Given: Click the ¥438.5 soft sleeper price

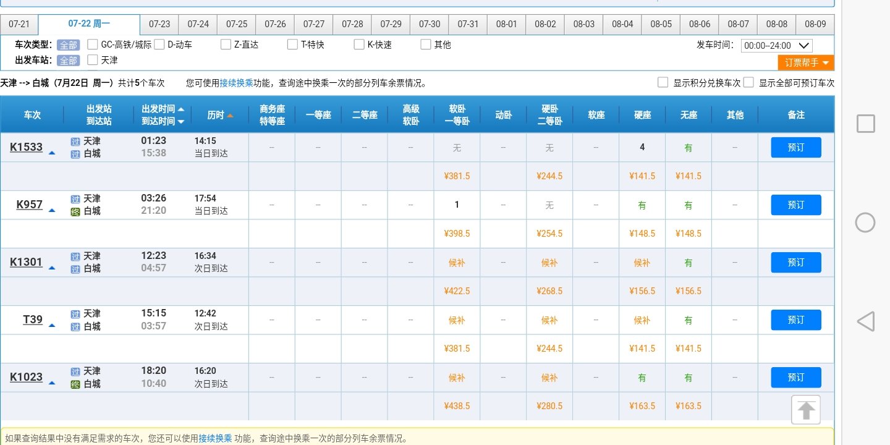Looking at the screenshot, I should coord(457,406).
